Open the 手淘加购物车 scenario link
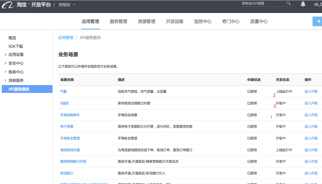This screenshot has height=184, width=322. pyautogui.click(x=70, y=115)
